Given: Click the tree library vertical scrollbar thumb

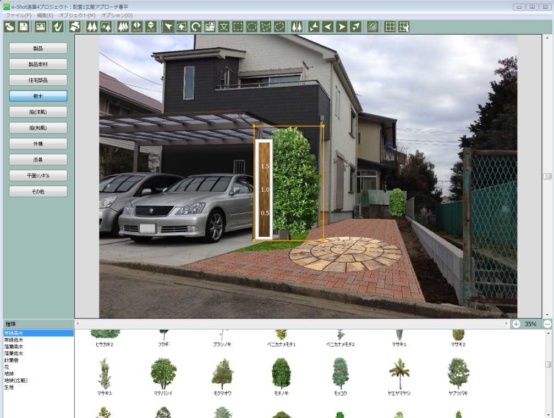Looking at the screenshot, I should [x=548, y=364].
